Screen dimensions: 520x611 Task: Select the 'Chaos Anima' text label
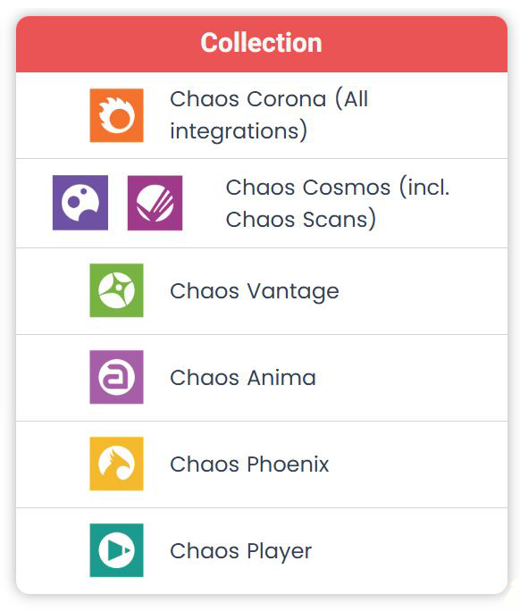[243, 378]
